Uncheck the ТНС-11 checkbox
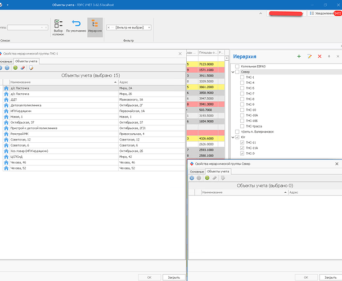 click(242, 143)
